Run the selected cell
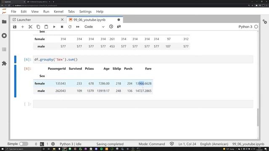This screenshot has height=151, width=269. tap(54, 27)
